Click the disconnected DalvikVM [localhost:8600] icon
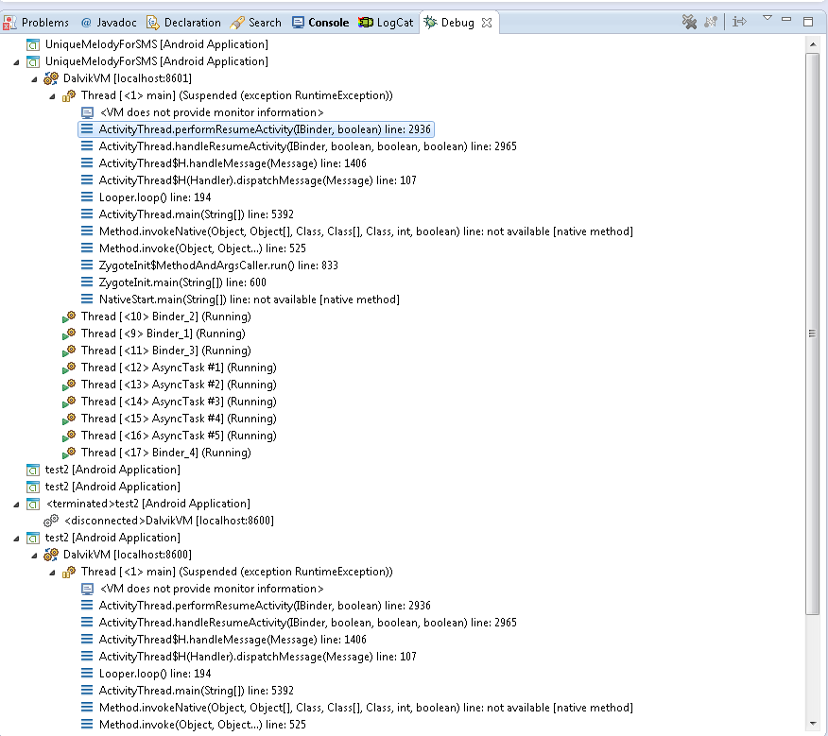Image resolution: width=828 pixels, height=736 pixels. (x=51, y=521)
